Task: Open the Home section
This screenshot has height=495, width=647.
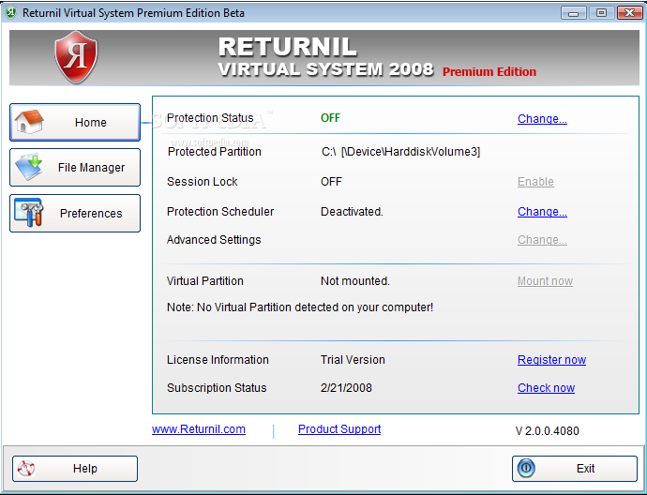Action: (75, 122)
